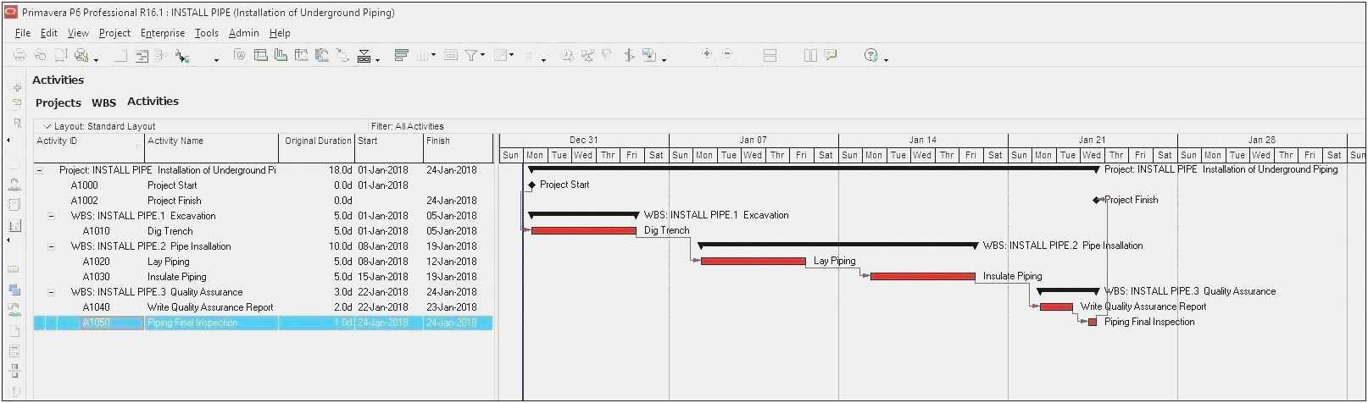Select activity A1010 Dig Trench row

tap(263, 231)
